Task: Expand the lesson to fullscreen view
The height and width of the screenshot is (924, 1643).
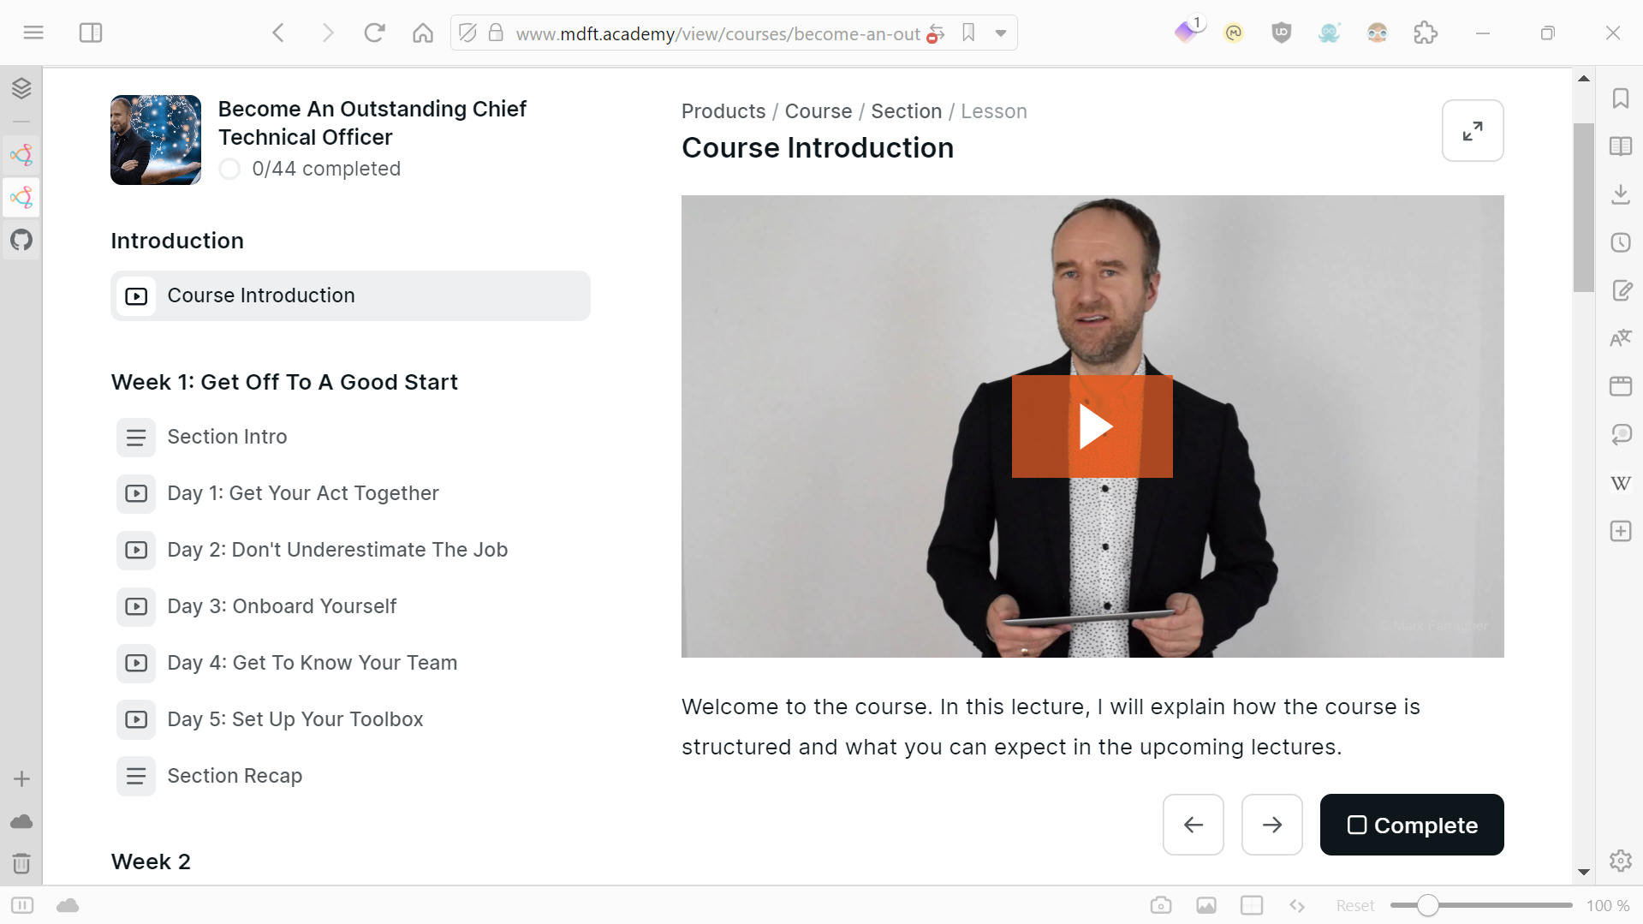Action: (x=1473, y=131)
